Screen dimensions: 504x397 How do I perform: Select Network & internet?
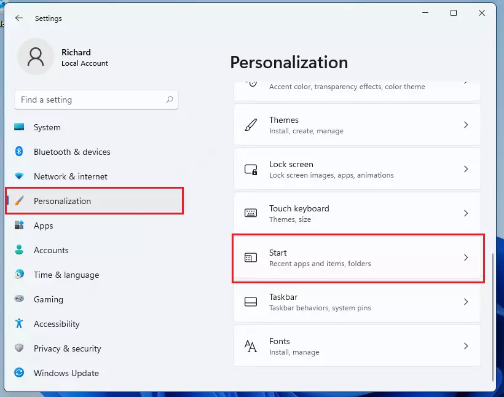pos(95,176)
